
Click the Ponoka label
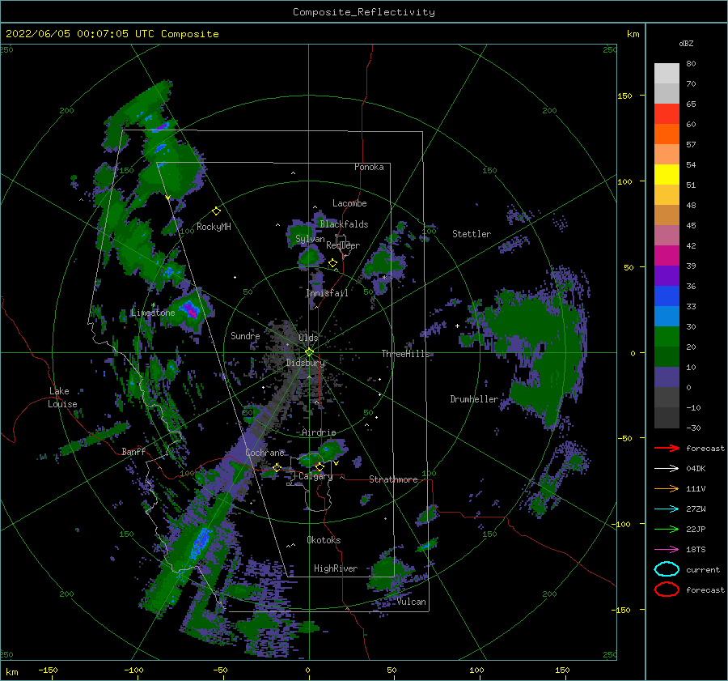point(369,167)
